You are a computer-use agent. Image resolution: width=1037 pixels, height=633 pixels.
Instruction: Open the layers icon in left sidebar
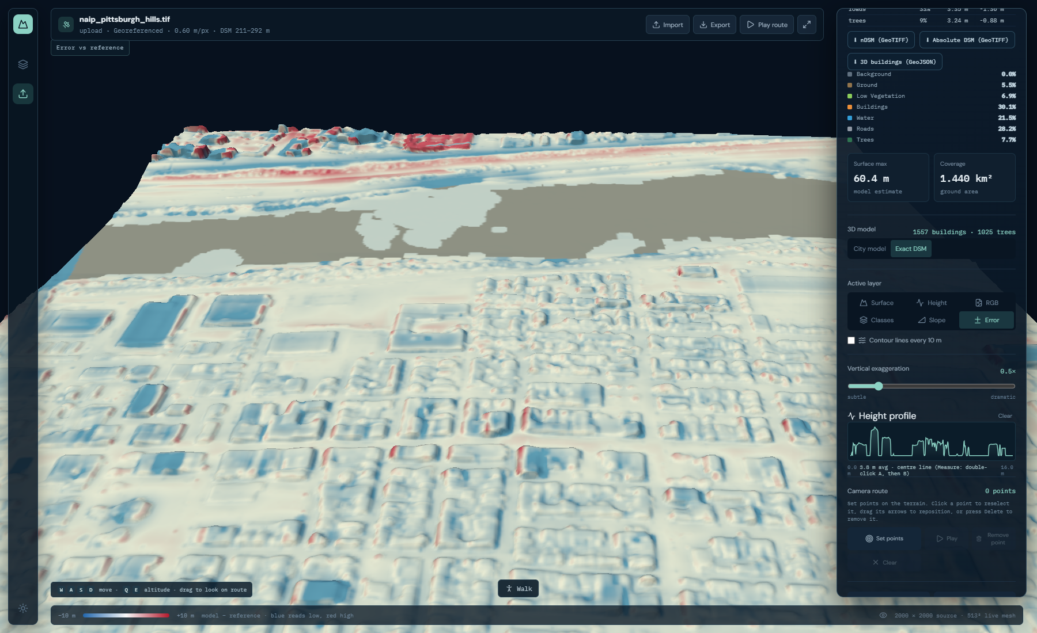point(23,64)
